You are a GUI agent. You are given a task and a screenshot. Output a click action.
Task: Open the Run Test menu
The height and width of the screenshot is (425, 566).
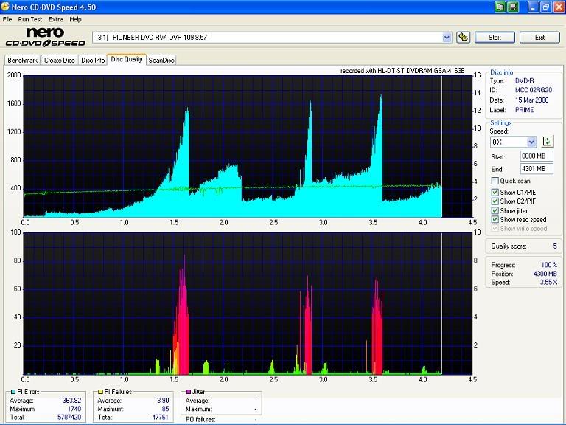30,19
